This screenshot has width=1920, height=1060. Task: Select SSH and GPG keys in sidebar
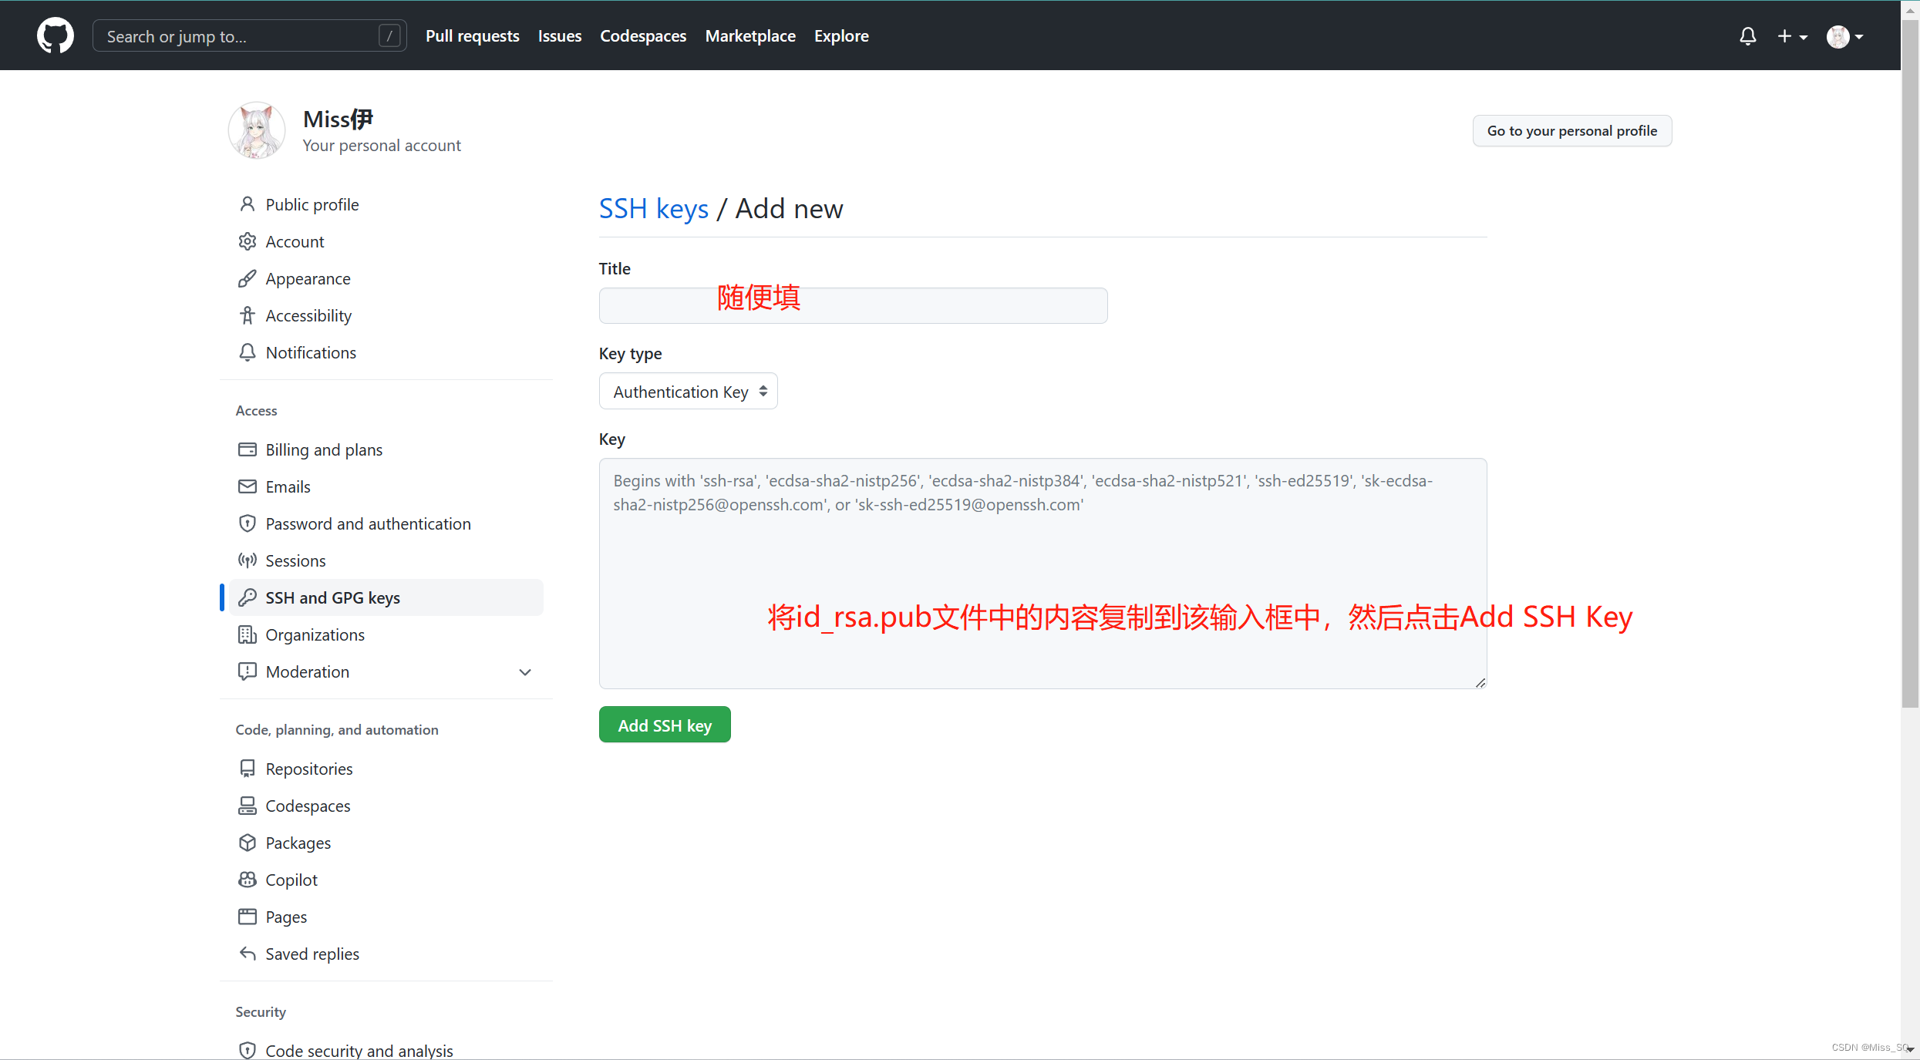(332, 597)
